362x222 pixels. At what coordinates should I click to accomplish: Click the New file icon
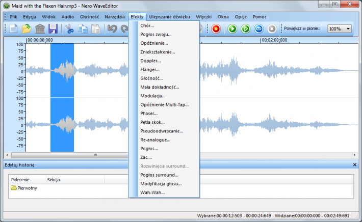tap(13, 29)
